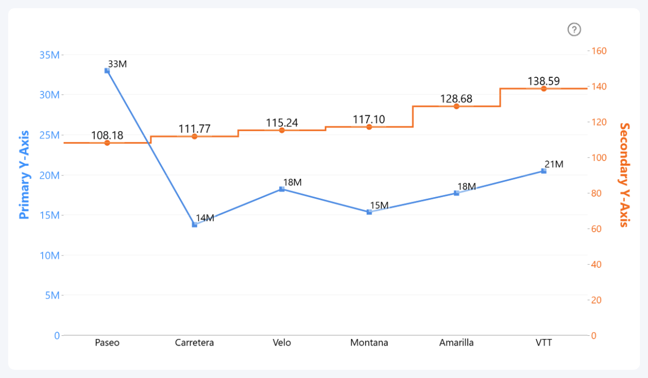
Task: Click the Montana category label
Action: 369,343
